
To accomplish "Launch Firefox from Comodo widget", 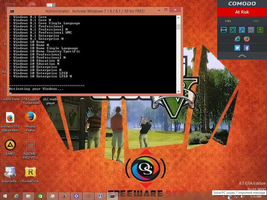I will point(247,39).
